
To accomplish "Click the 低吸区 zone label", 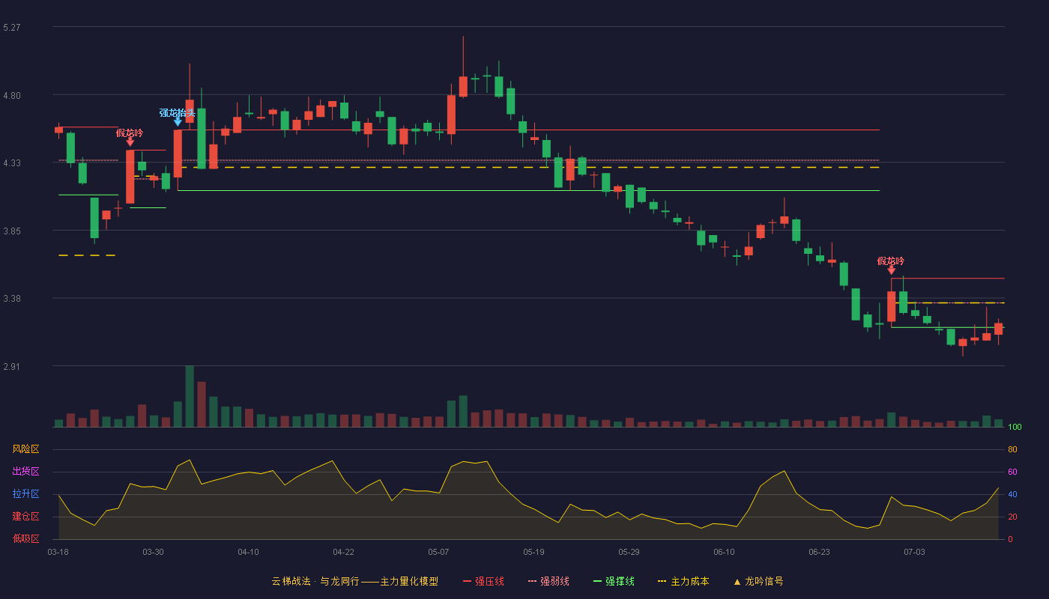I will [x=25, y=538].
